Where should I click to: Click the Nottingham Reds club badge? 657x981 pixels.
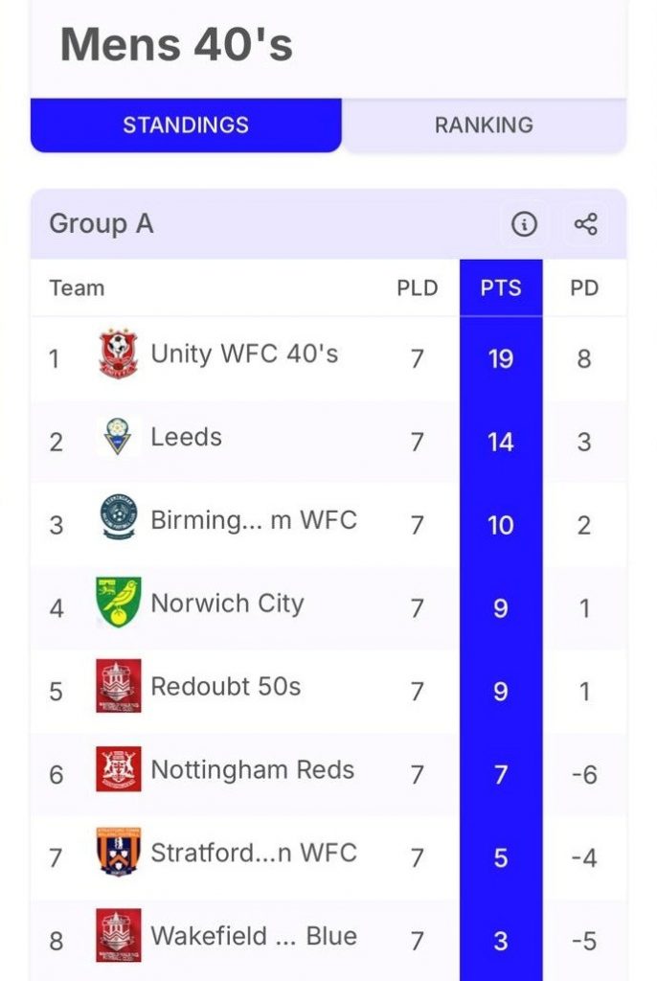coord(119,769)
